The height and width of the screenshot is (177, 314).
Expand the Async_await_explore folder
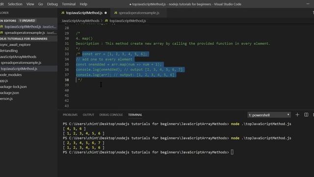28,45
